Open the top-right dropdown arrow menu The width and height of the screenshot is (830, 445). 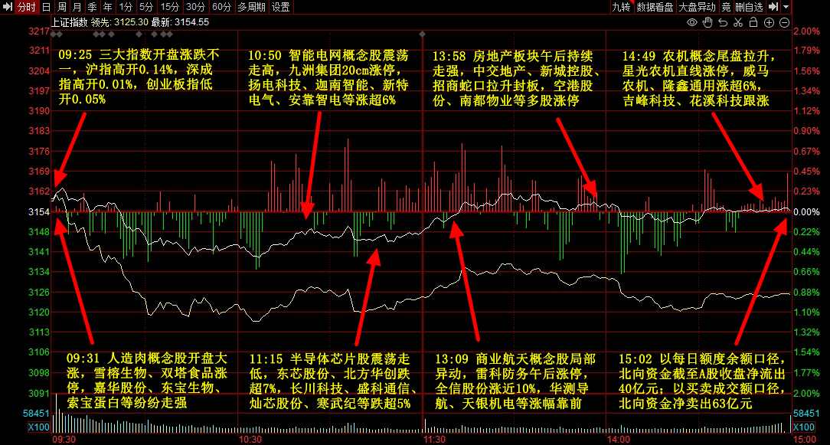point(786,7)
